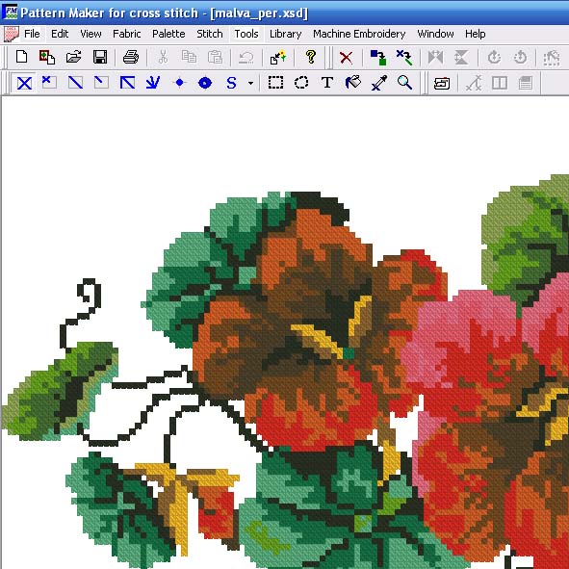The image size is (569, 569).
Task: Save the pattern with floppy icon
Action: (100, 57)
